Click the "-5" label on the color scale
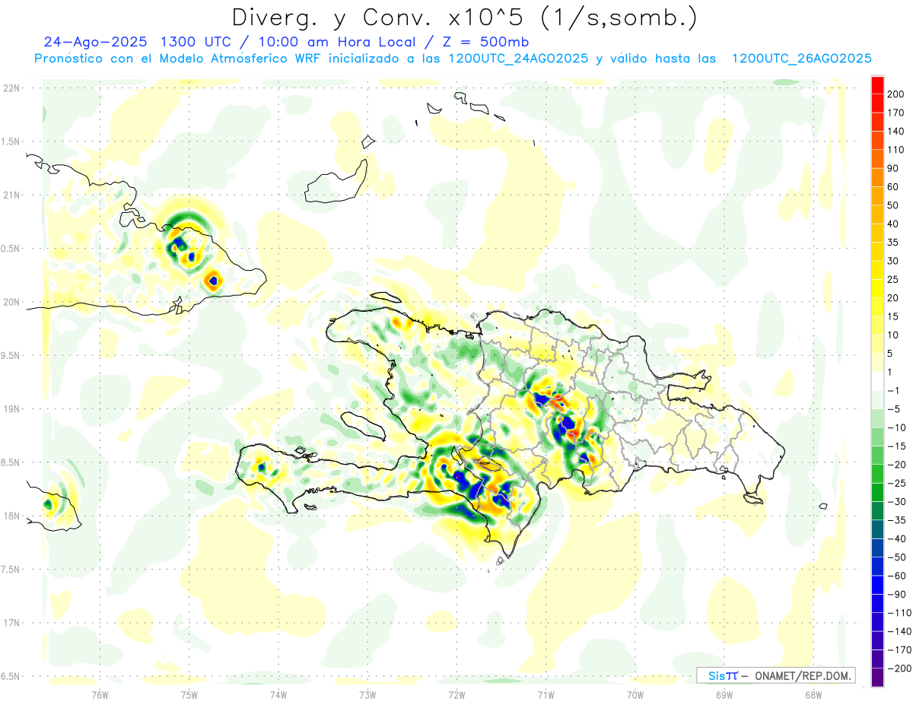This screenshot has height=705, width=913. click(892, 409)
